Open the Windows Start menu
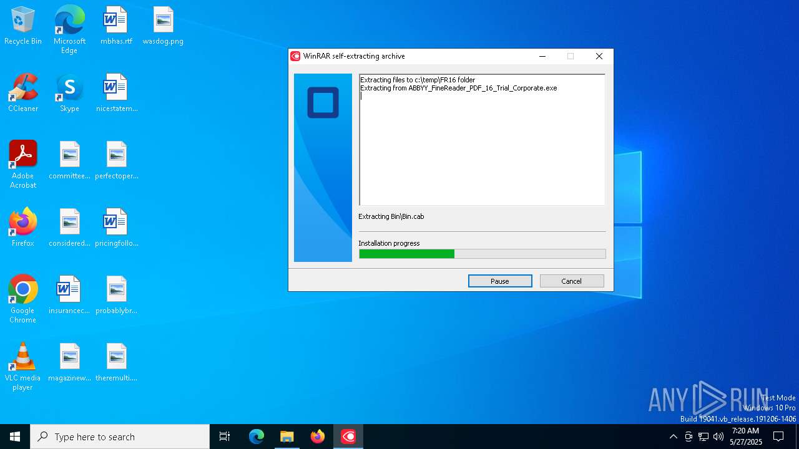Screen dimensions: 799x449 15,437
